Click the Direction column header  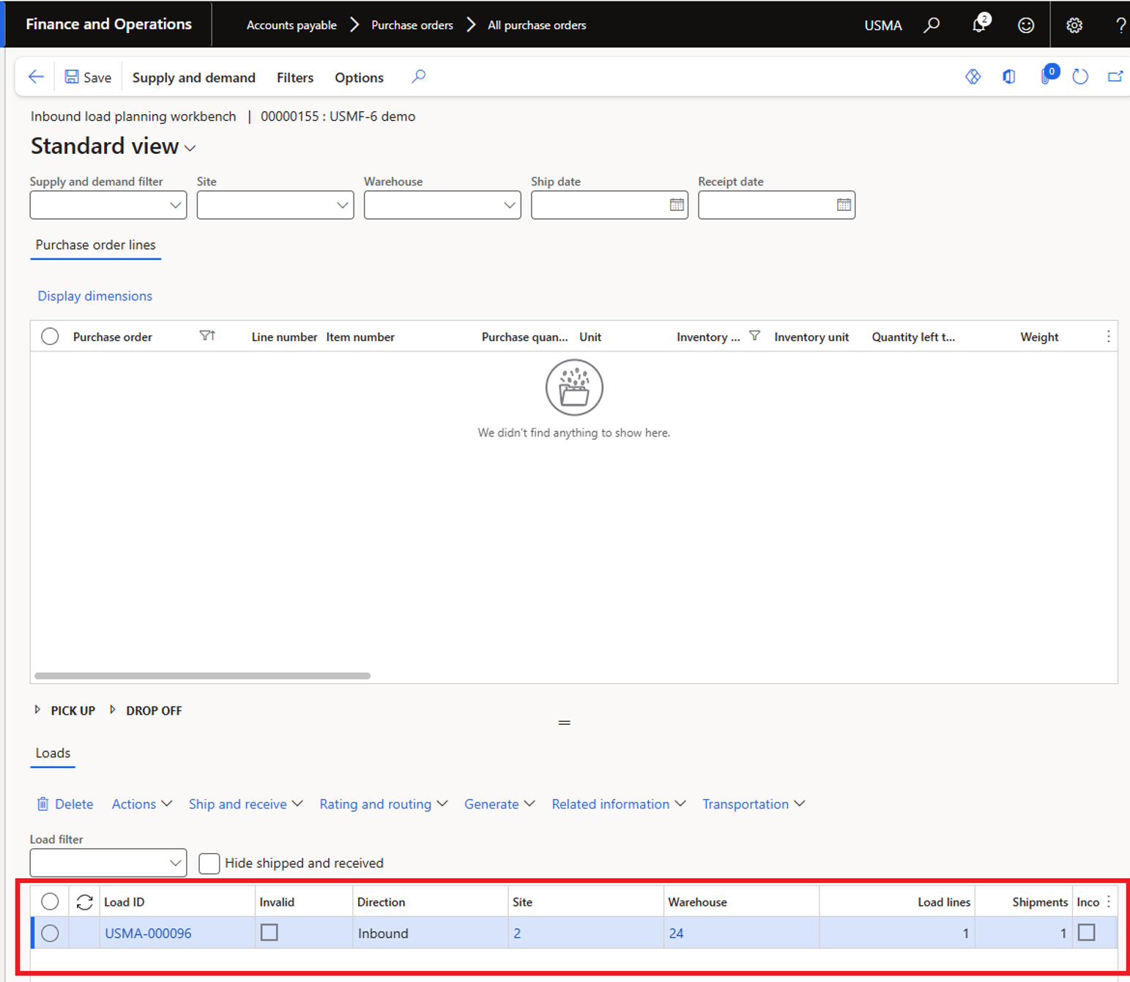pyautogui.click(x=381, y=902)
